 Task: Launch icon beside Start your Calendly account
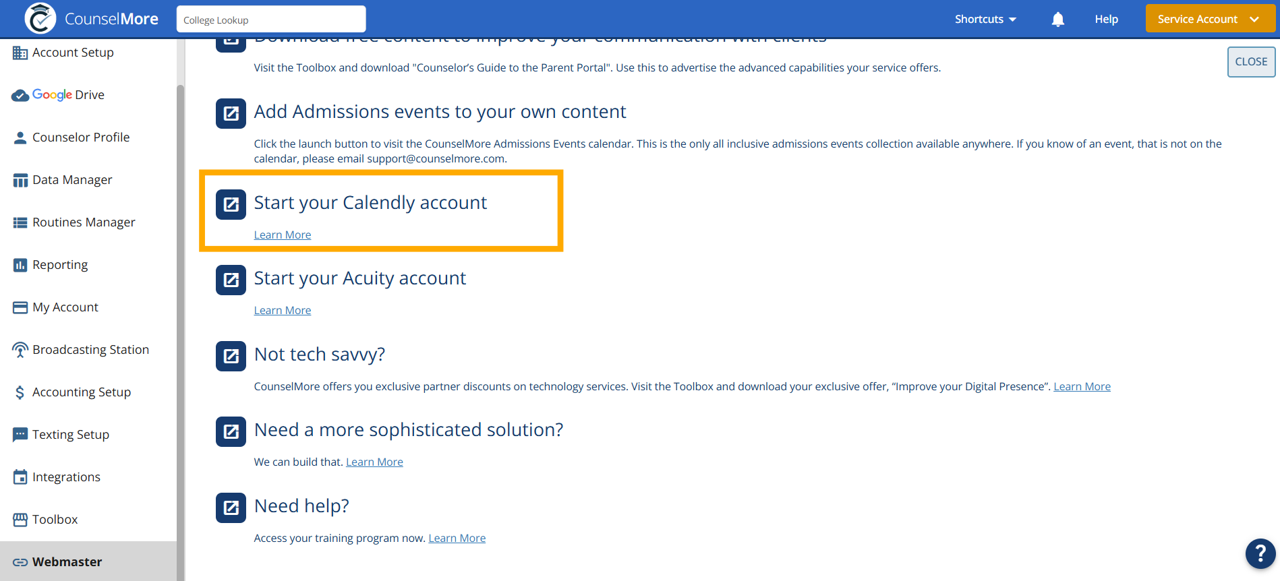tap(231, 204)
